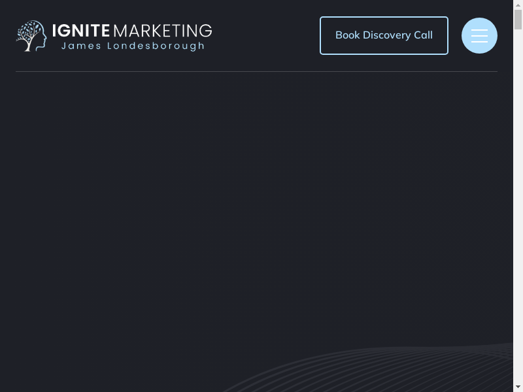
Task: Click the empty dark hero area
Action: point(255,209)
